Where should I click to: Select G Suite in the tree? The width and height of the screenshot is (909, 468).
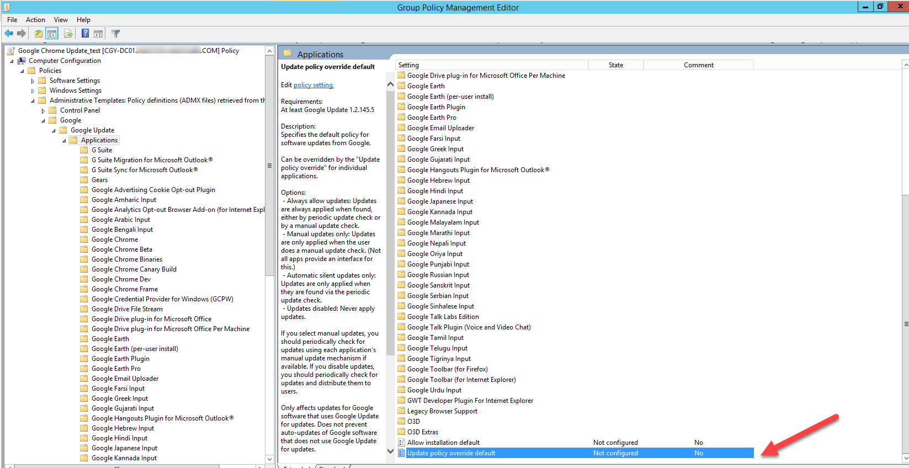102,150
